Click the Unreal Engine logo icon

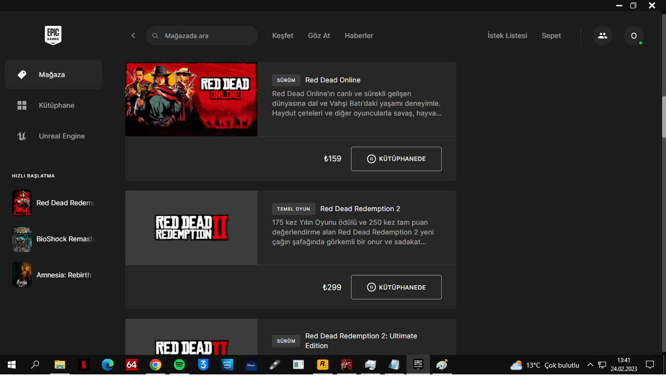pos(22,136)
